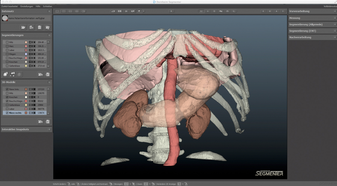Switch to the four-pane grid layout

click(77, 11)
